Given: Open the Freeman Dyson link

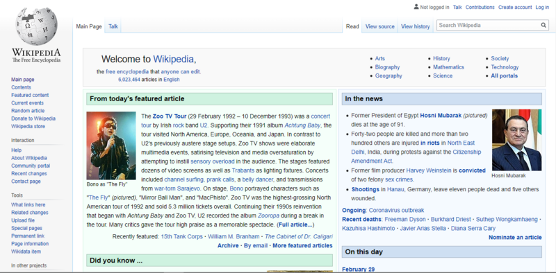Looking at the screenshot, I should [x=405, y=219].
